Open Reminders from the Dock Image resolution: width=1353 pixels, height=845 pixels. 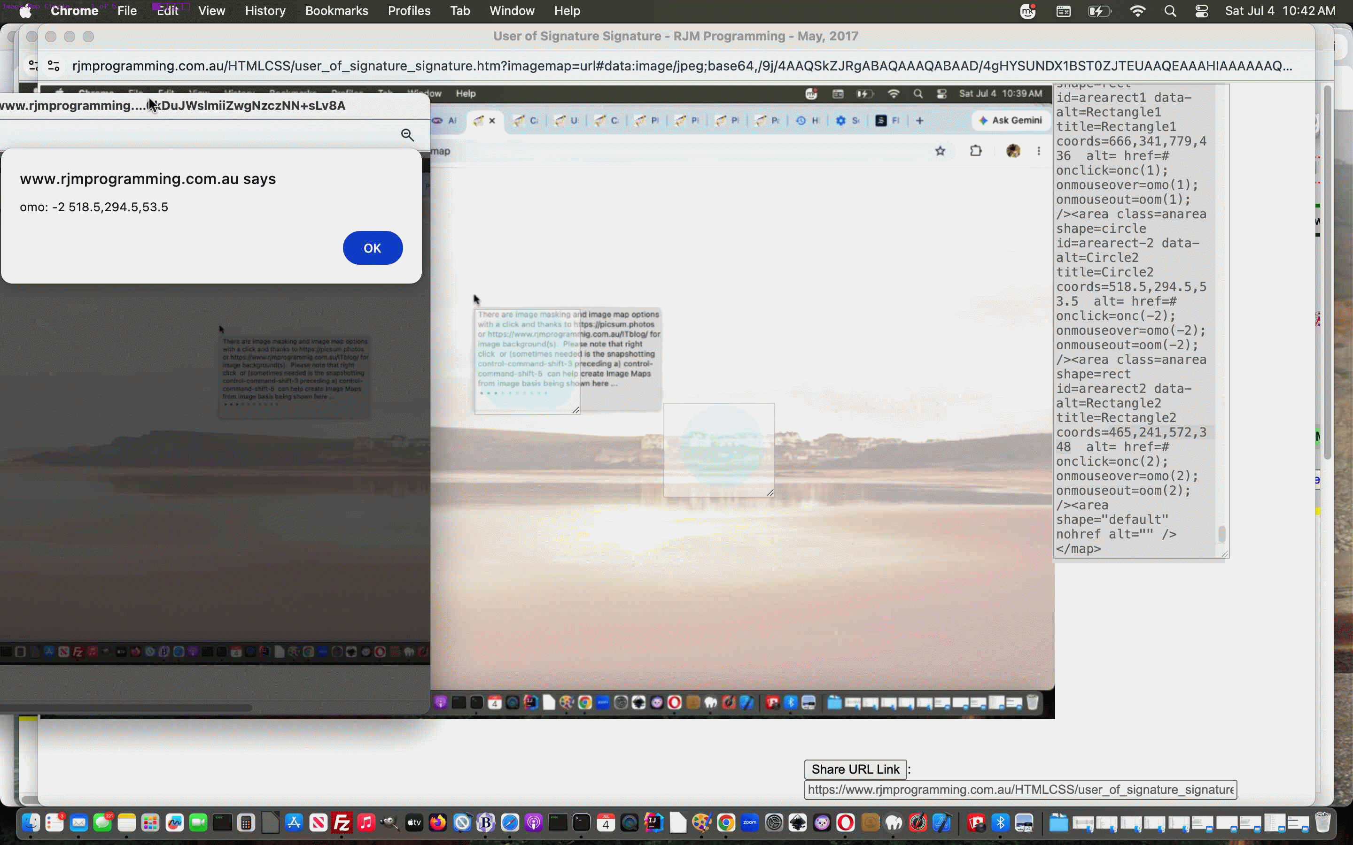pyautogui.click(x=55, y=822)
